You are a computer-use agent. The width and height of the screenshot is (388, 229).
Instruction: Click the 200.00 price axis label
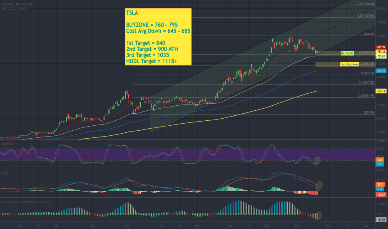pyautogui.click(x=382, y=132)
